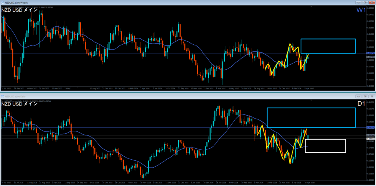Click the chart icon in the Daily window title bar
376x186 pixels.
[x=3, y=96]
